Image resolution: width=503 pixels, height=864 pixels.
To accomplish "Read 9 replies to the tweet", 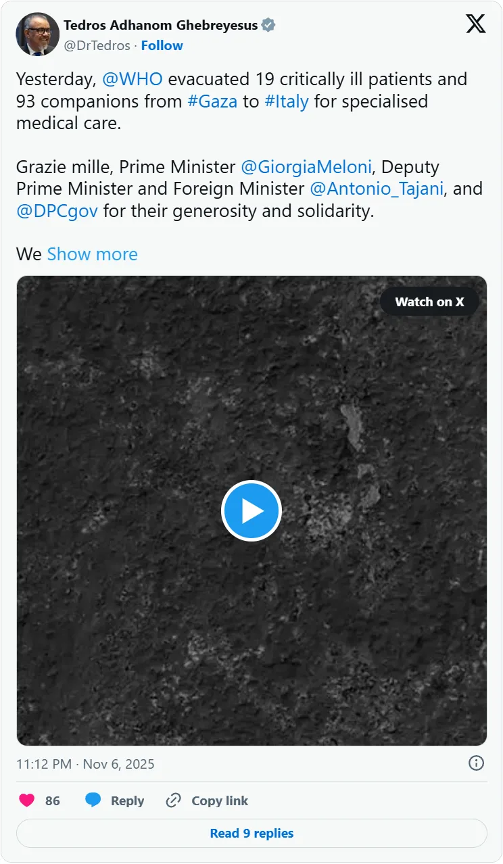I will click(x=251, y=833).
